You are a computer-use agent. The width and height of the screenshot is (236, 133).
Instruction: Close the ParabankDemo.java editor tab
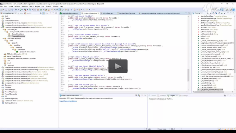98,13
